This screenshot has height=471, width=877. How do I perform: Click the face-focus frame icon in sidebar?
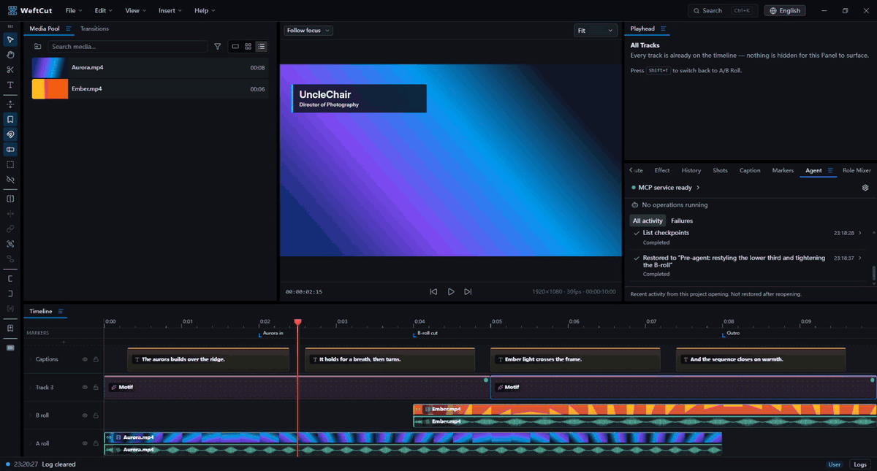click(10, 244)
